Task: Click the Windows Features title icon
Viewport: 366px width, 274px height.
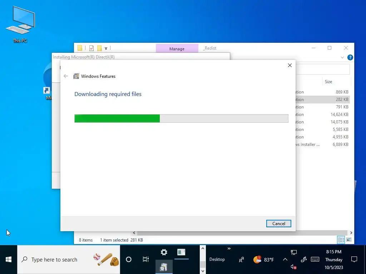Action: [x=76, y=76]
